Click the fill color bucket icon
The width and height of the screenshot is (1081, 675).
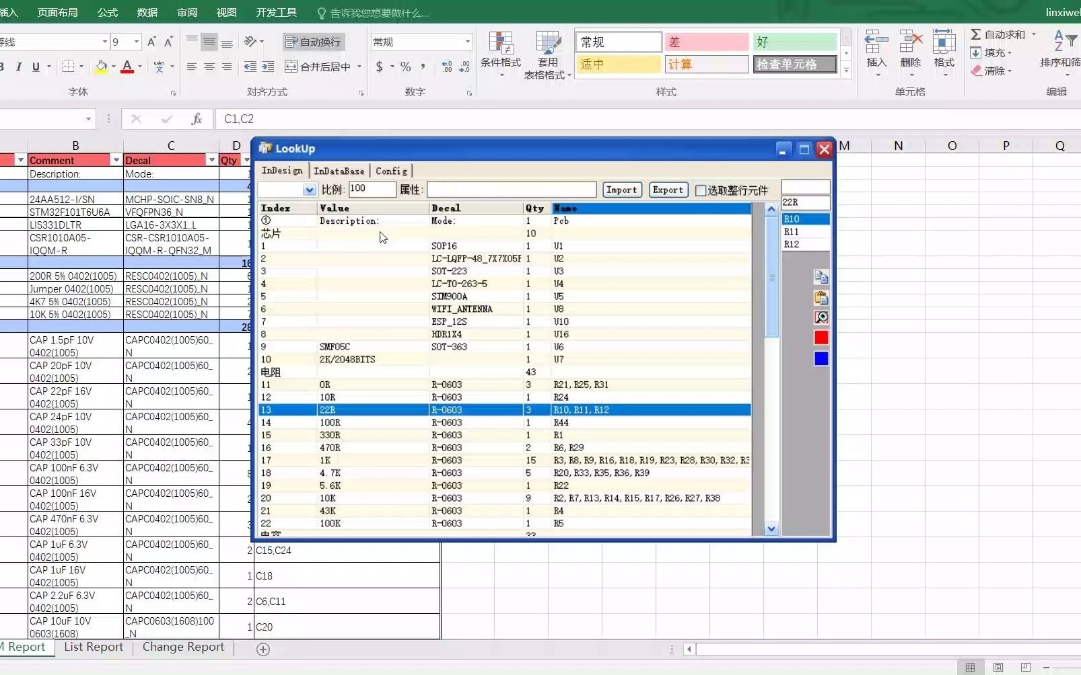pos(101,67)
